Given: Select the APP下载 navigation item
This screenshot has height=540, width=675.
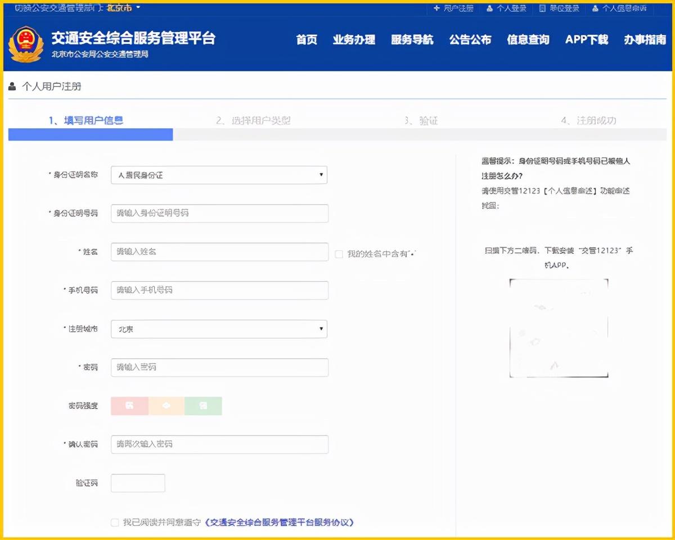Looking at the screenshot, I should click(x=586, y=40).
